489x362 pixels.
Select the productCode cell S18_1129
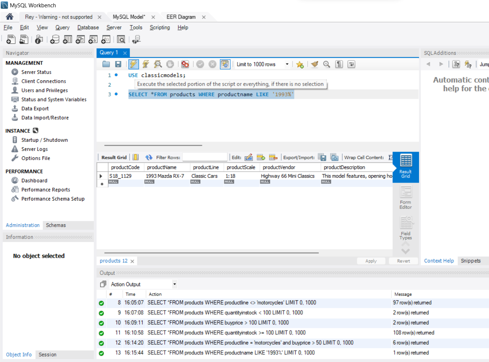point(126,176)
